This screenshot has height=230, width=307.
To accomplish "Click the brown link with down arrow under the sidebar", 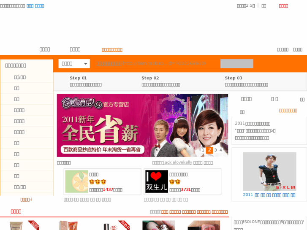I will [x=26, y=200].
